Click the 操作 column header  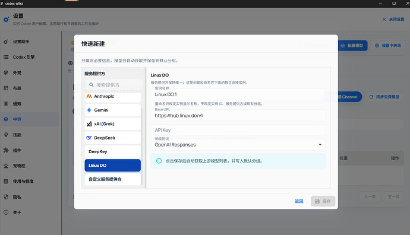(x=395, y=158)
